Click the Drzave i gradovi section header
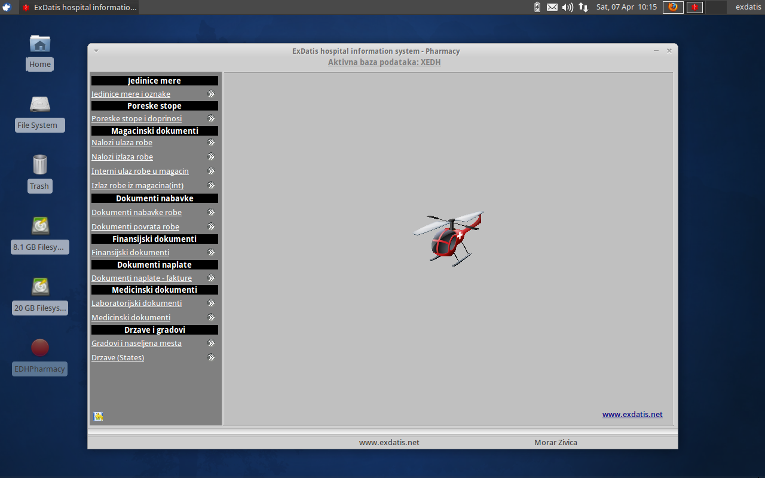This screenshot has width=765, height=478. [x=154, y=330]
